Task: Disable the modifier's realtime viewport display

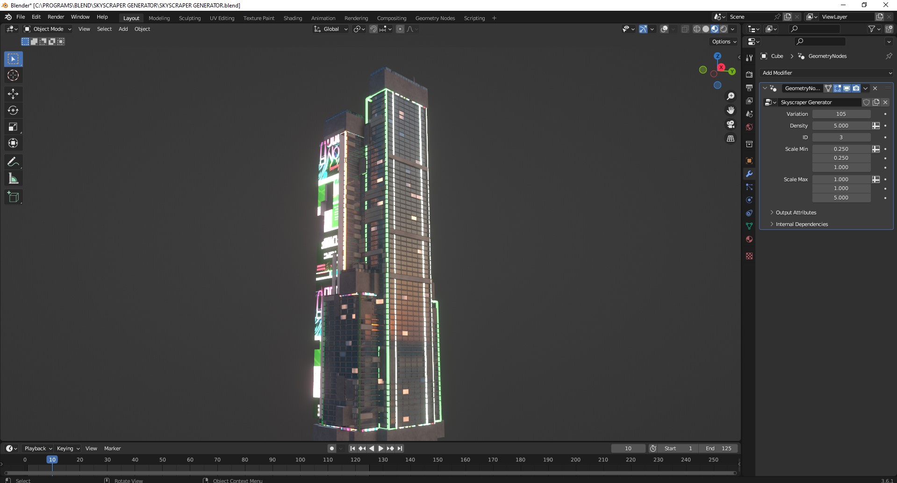Action: tap(846, 88)
